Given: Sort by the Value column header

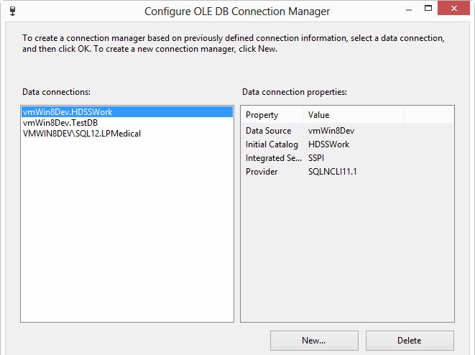Looking at the screenshot, I should [354, 115].
